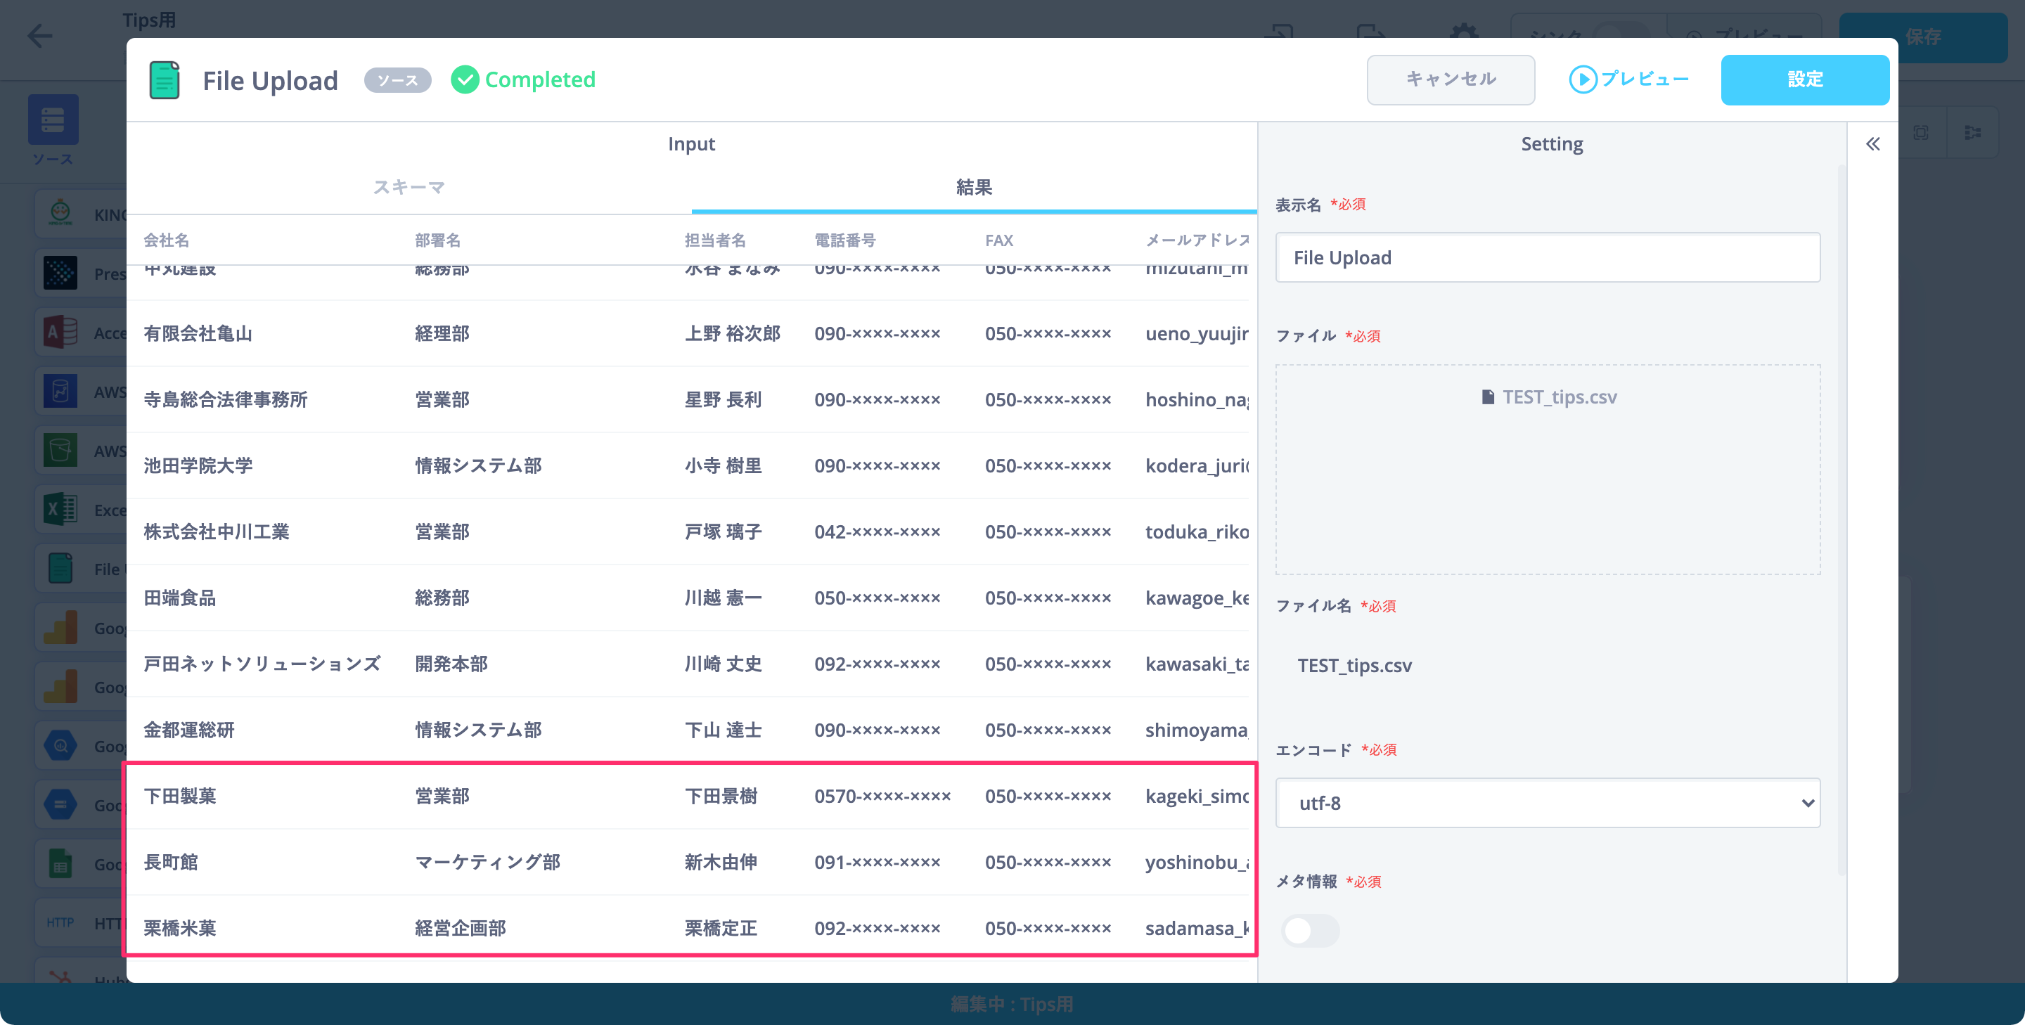Open the エンコード utf-8 dropdown

point(1547,804)
